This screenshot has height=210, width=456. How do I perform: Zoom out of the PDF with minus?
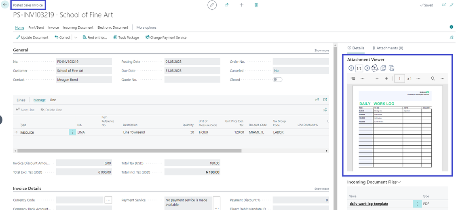(377, 78)
